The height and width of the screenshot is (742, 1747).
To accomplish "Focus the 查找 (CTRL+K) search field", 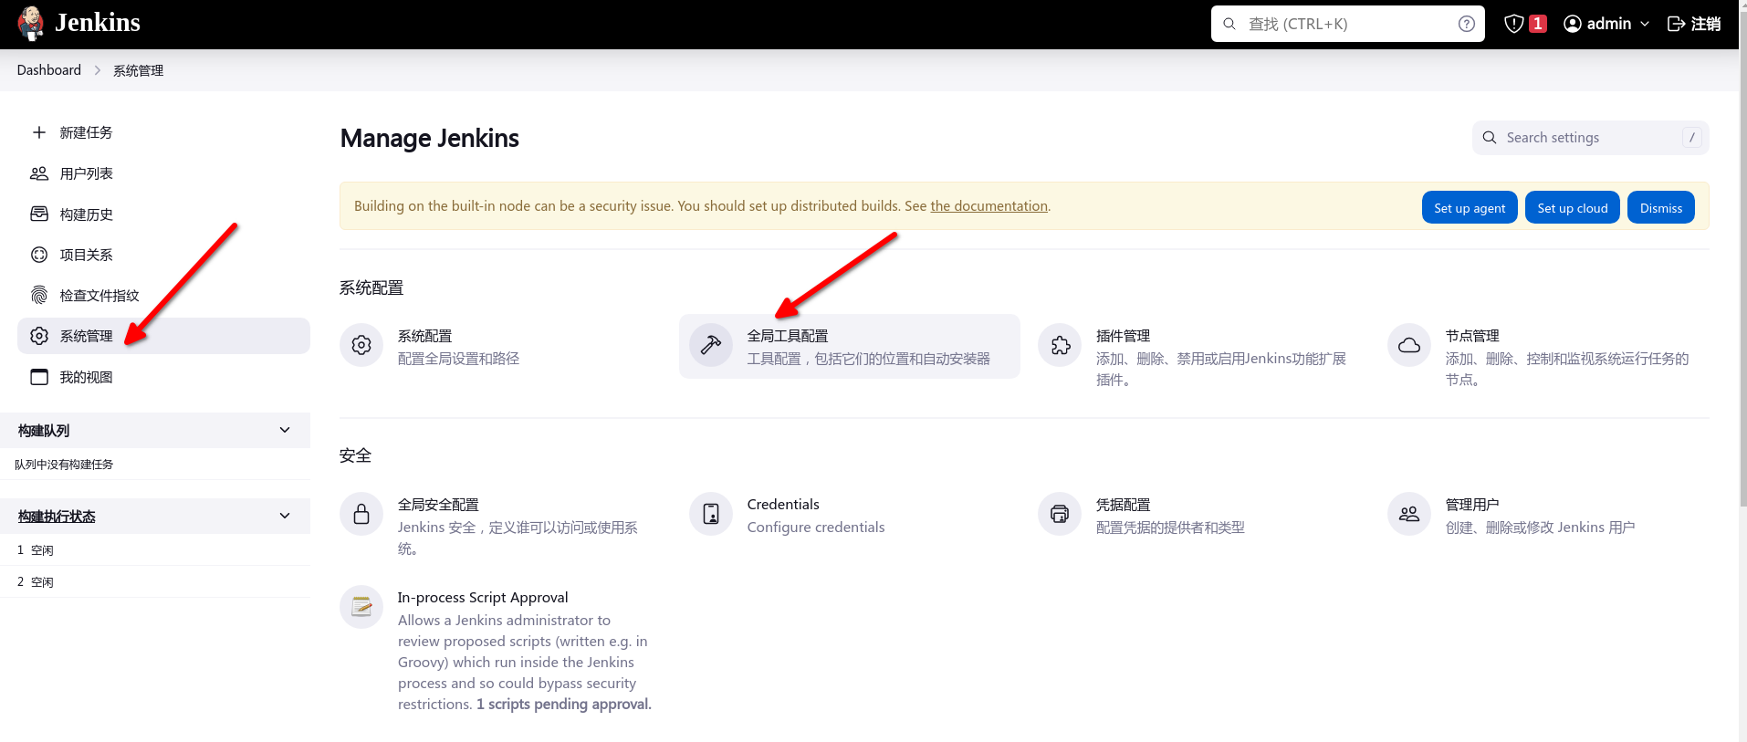I will click(1347, 24).
